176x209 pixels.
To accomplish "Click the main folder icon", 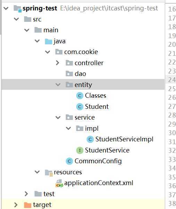I will click(38, 30).
